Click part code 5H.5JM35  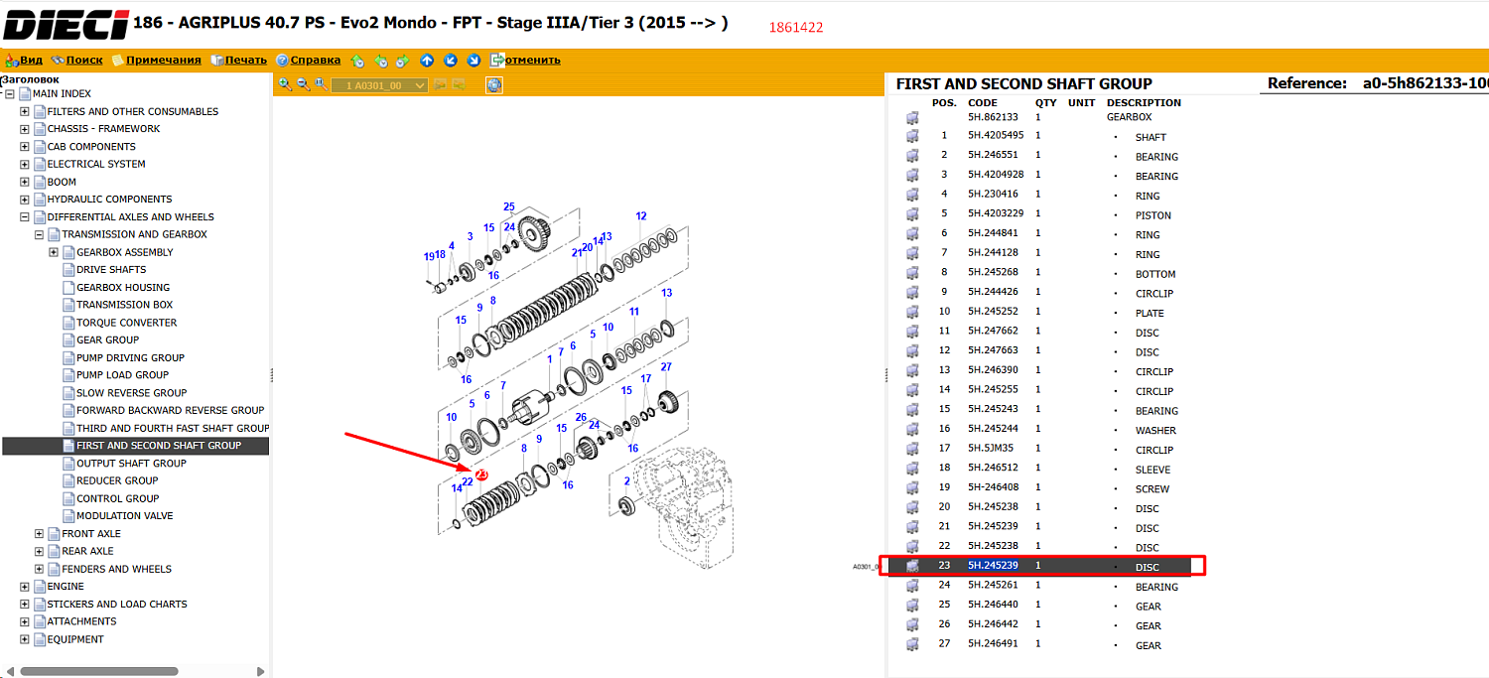[990, 449]
